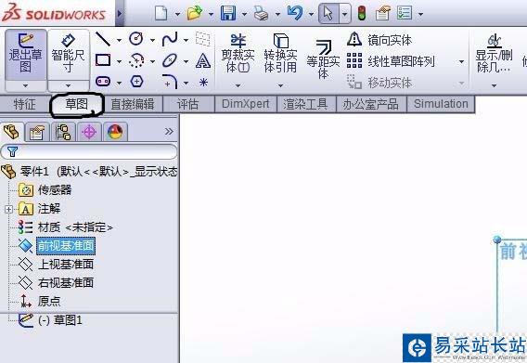The height and width of the screenshot is (363, 527).
Task: Click the feature tree filter field
Action: click(89, 151)
